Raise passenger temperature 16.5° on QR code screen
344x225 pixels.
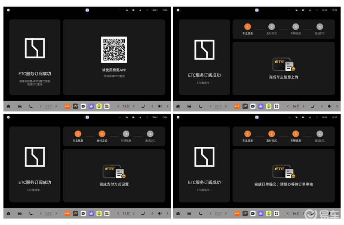[134, 106]
